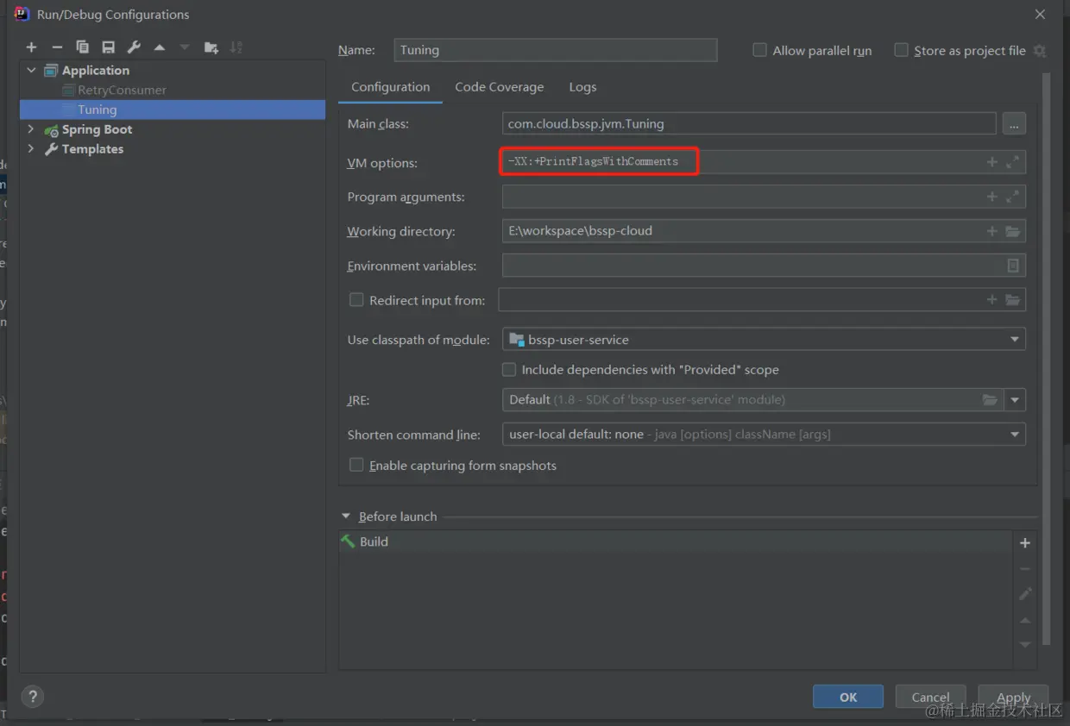Browse for working directory folder icon
1070x726 pixels.
pyautogui.click(x=1013, y=231)
